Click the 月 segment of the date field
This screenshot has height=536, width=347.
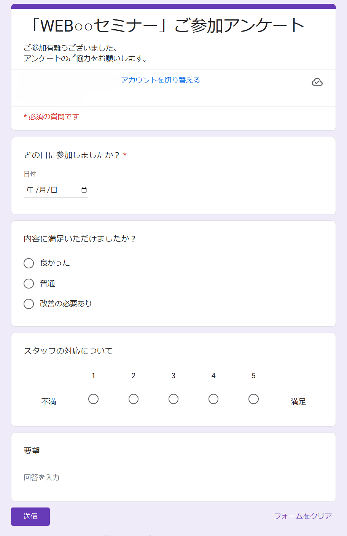(43, 190)
